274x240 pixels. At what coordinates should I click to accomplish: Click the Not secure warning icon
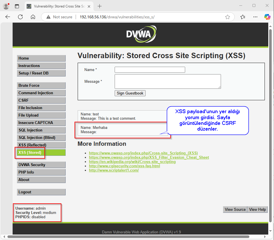[48, 17]
